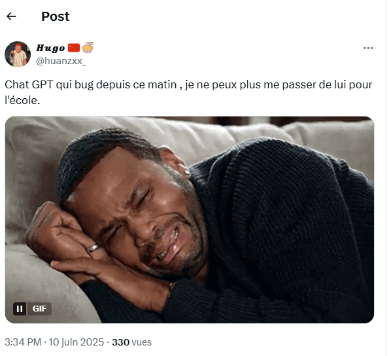Image resolution: width=389 pixels, height=356 pixels.
Task: Go back using the left arrow
Action: [11, 16]
